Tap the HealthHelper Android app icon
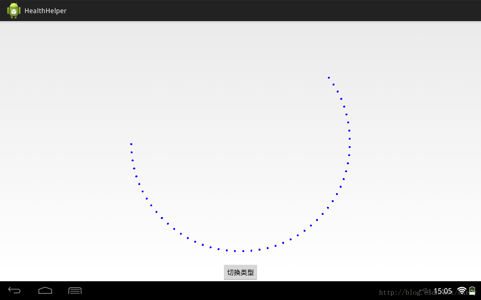481x300 pixels. point(14,10)
